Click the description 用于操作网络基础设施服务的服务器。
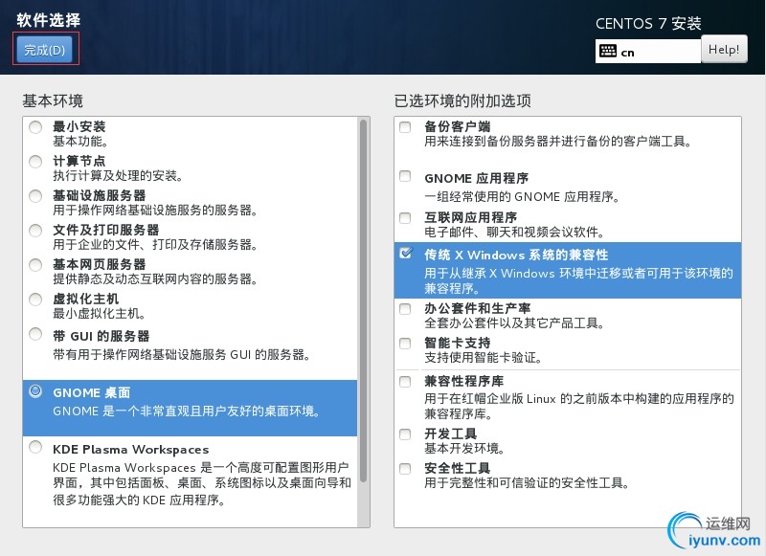The width and height of the screenshot is (766, 556). pyautogui.click(x=155, y=210)
